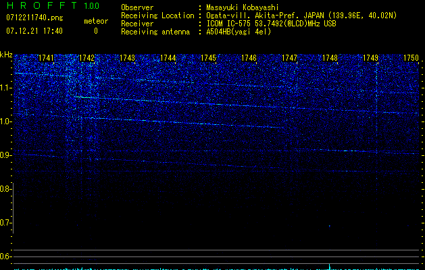The width and height of the screenshot is (425, 270).
Task: Click the 1747 time marker
Action: [289, 57]
